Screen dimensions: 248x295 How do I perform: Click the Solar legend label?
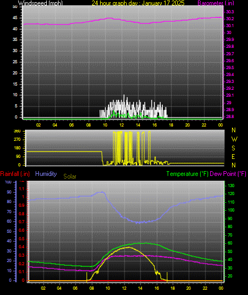coord(70,176)
